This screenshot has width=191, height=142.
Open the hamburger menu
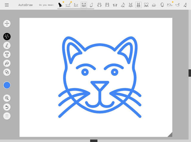7,5
